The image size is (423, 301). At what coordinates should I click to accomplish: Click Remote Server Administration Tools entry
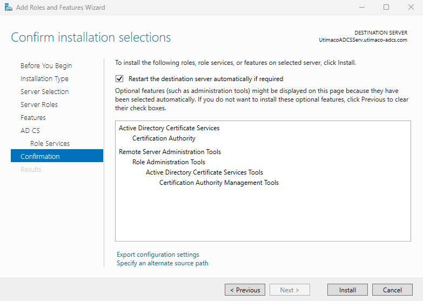170,152
